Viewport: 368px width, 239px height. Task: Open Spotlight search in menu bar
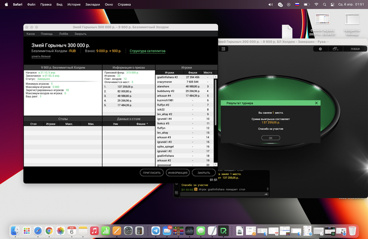(x=324, y=4)
